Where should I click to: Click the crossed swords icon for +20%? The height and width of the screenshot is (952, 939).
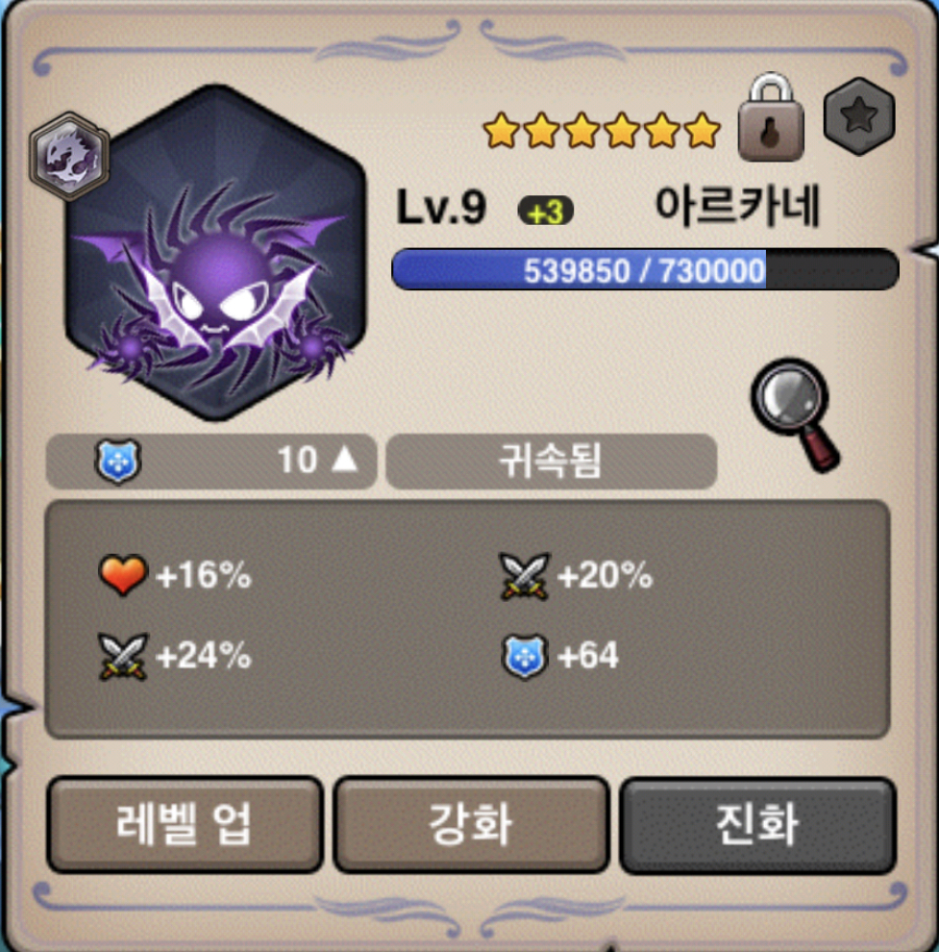point(525,576)
